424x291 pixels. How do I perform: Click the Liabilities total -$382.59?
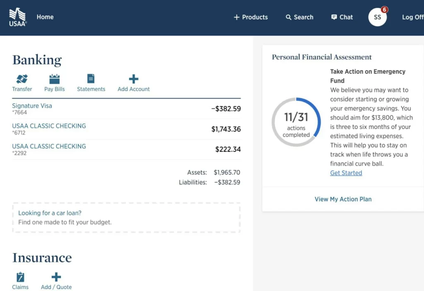click(x=227, y=182)
